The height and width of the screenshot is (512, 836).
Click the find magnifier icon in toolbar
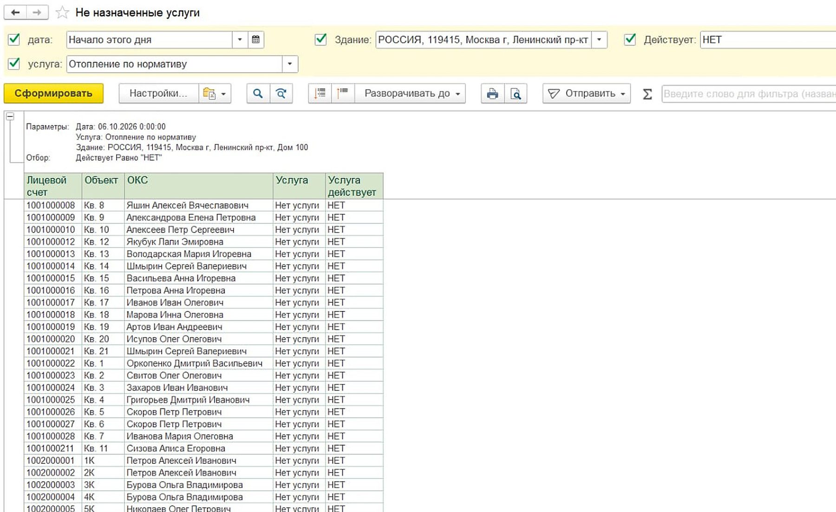258,93
